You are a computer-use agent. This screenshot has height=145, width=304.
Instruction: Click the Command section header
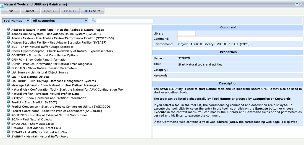(228, 28)
